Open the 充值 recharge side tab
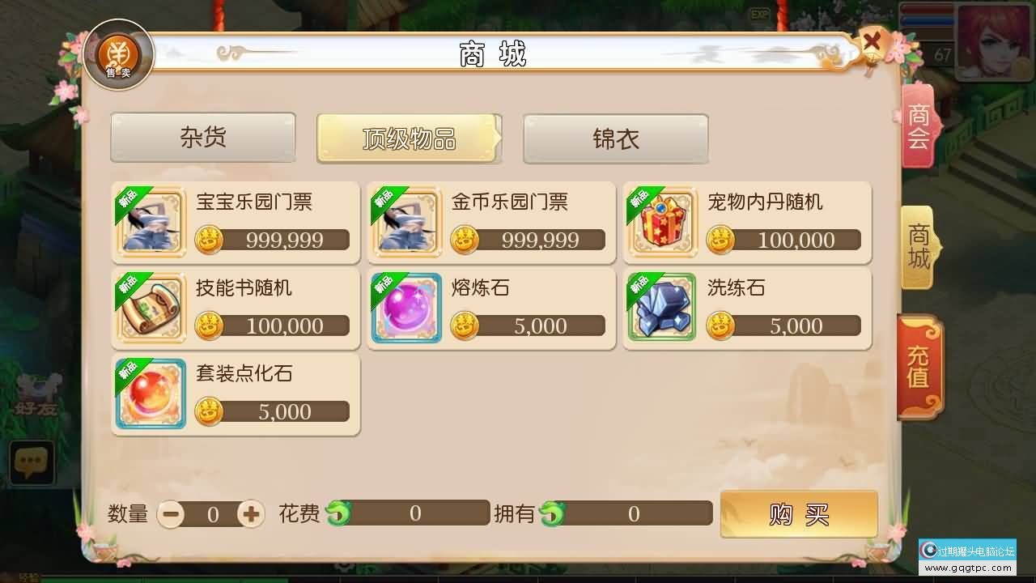Viewport: 1036px width, 583px height. [x=919, y=367]
